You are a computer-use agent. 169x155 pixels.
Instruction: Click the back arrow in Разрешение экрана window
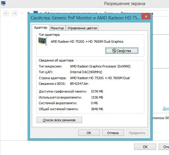[6, 13]
